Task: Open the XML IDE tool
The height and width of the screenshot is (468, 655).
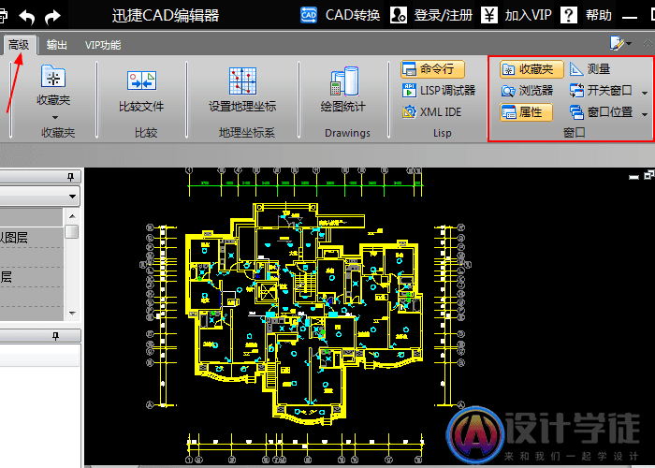Action: [431, 112]
